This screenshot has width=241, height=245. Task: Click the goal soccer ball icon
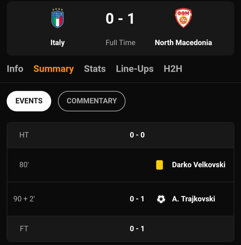pos(161,199)
